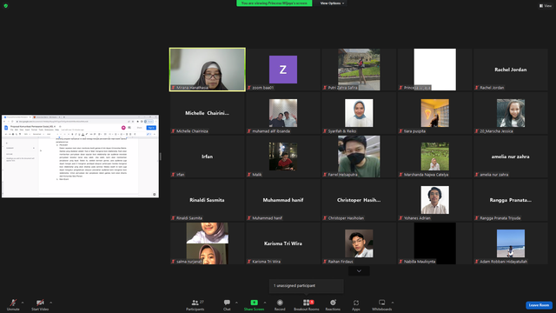Viewport: 556px width, 313px height.
Task: Select Marshanda Najwa Catelya's tile
Action: (434, 156)
